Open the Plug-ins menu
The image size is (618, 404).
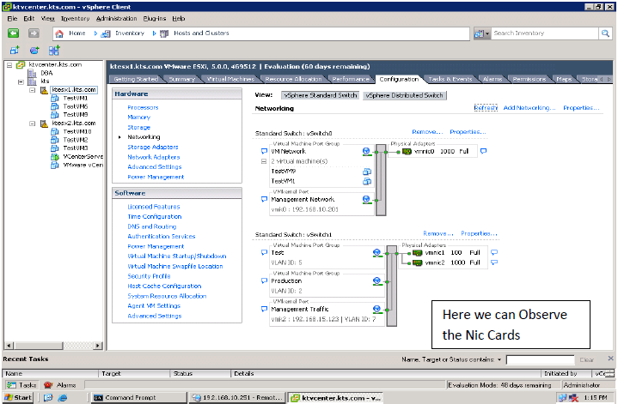pyautogui.click(x=155, y=19)
